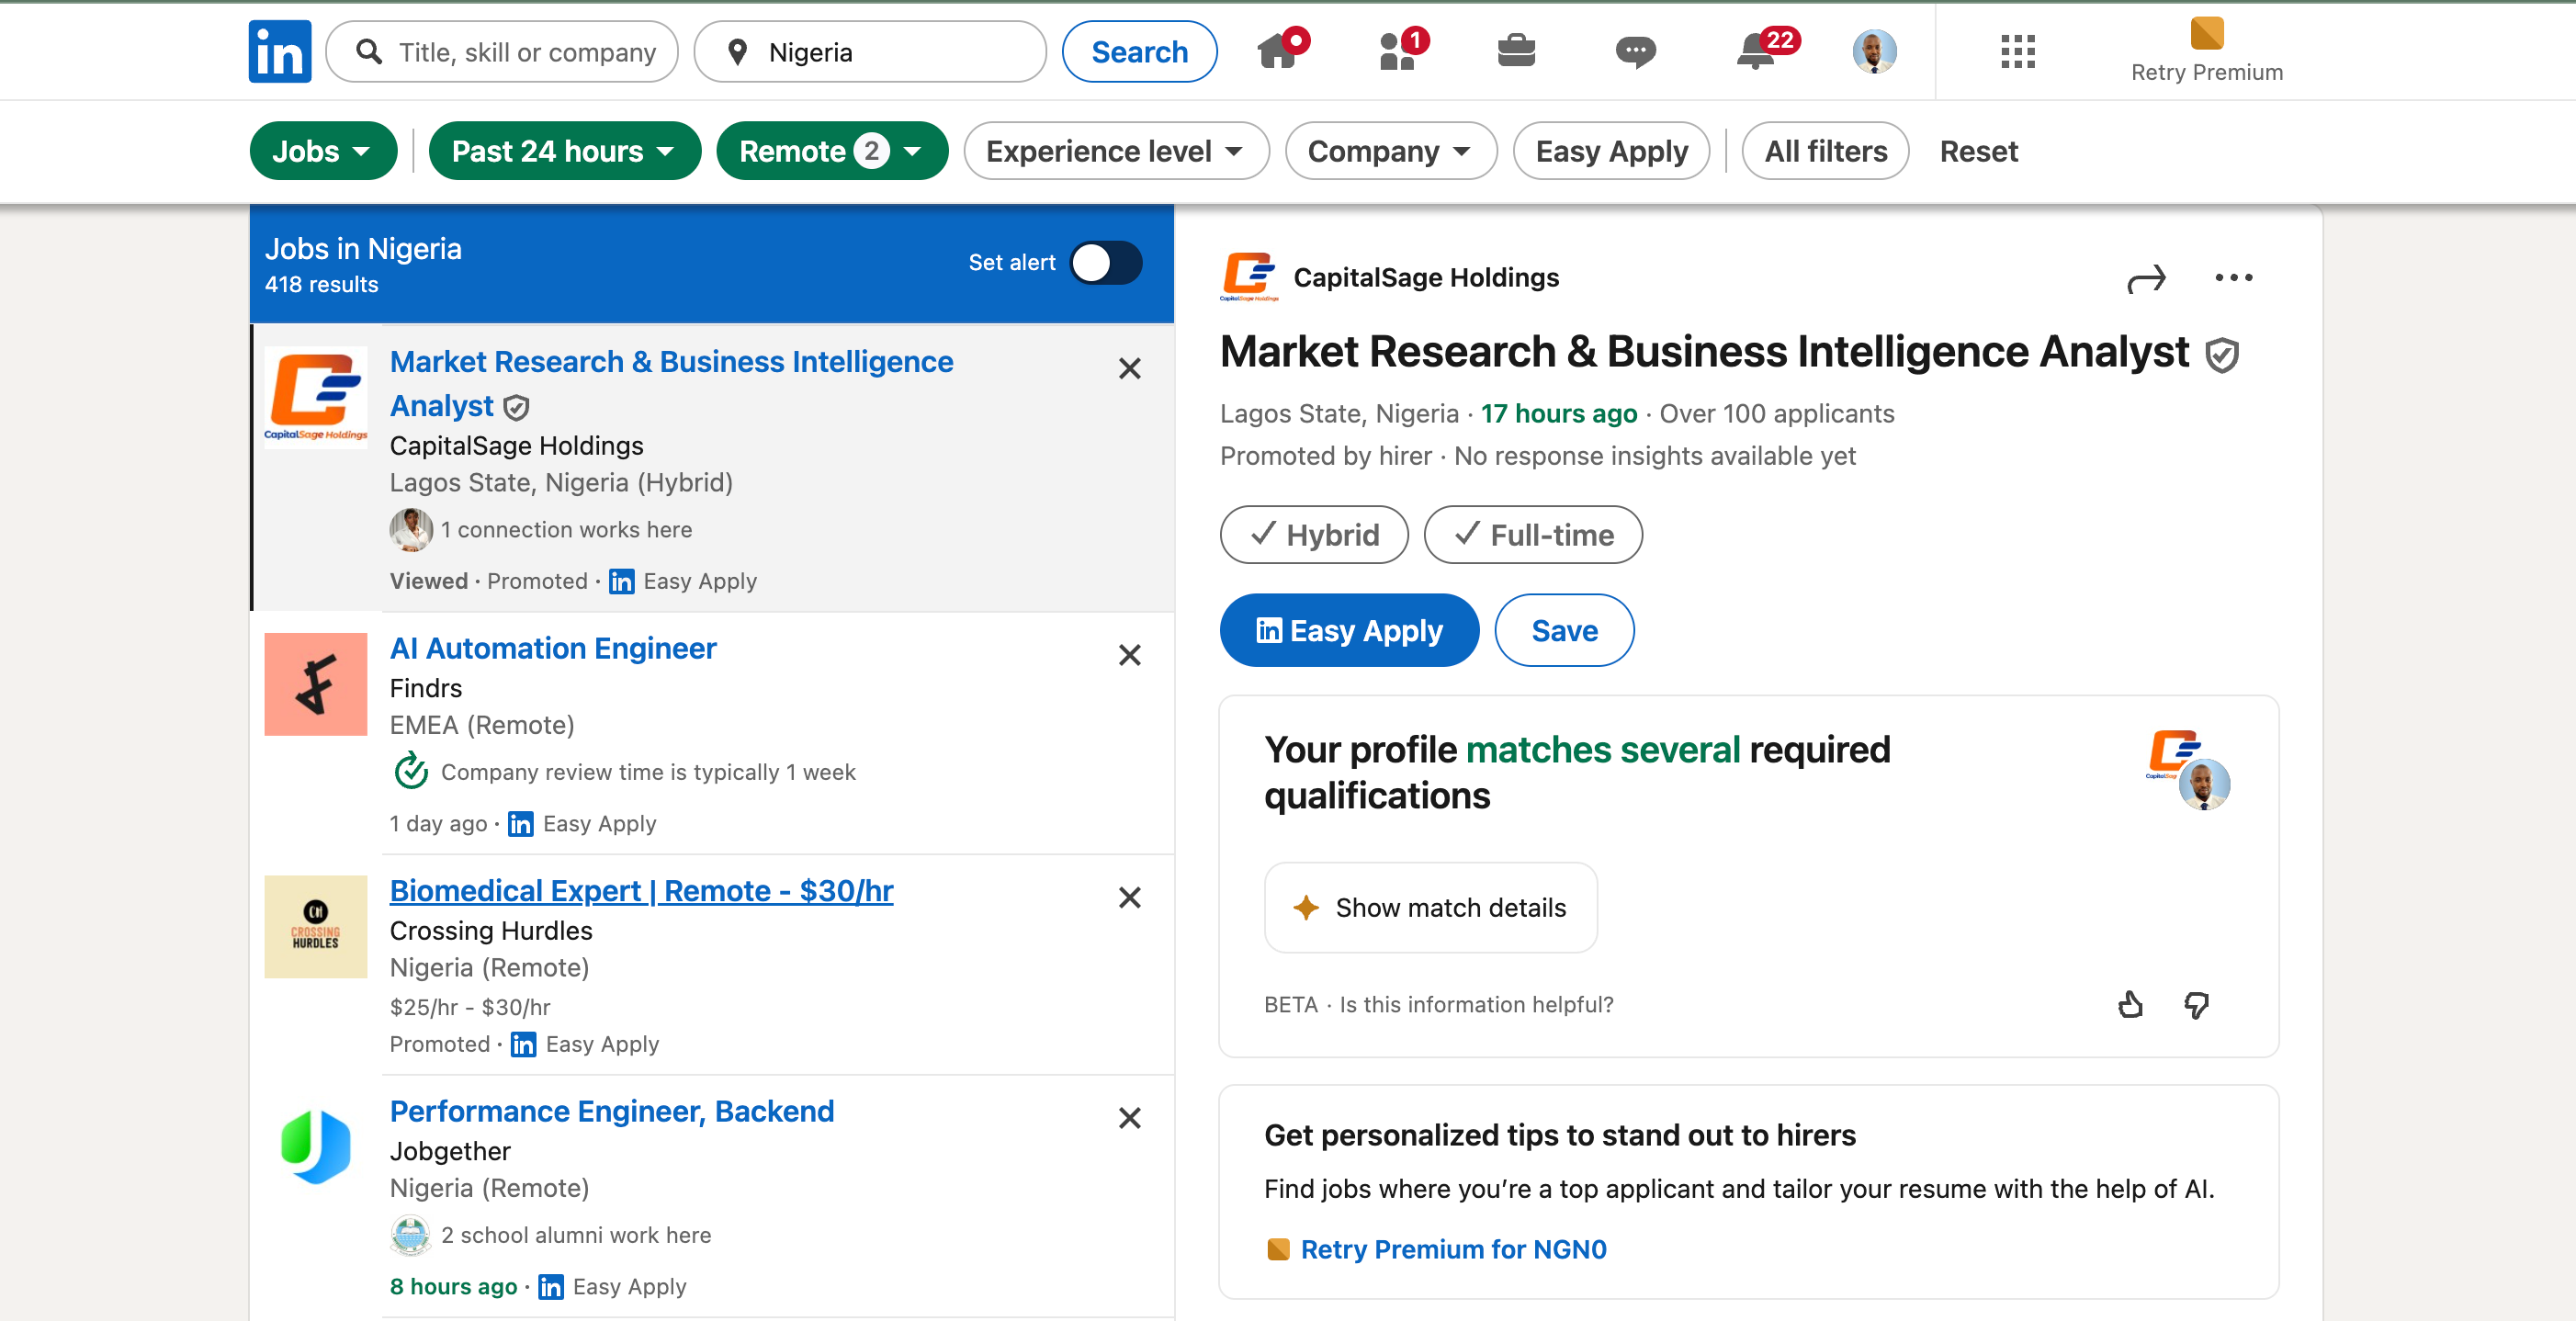Screen dimensions: 2576x1321
Task: Click the Jobs briefcase icon
Action: pyautogui.click(x=1516, y=51)
